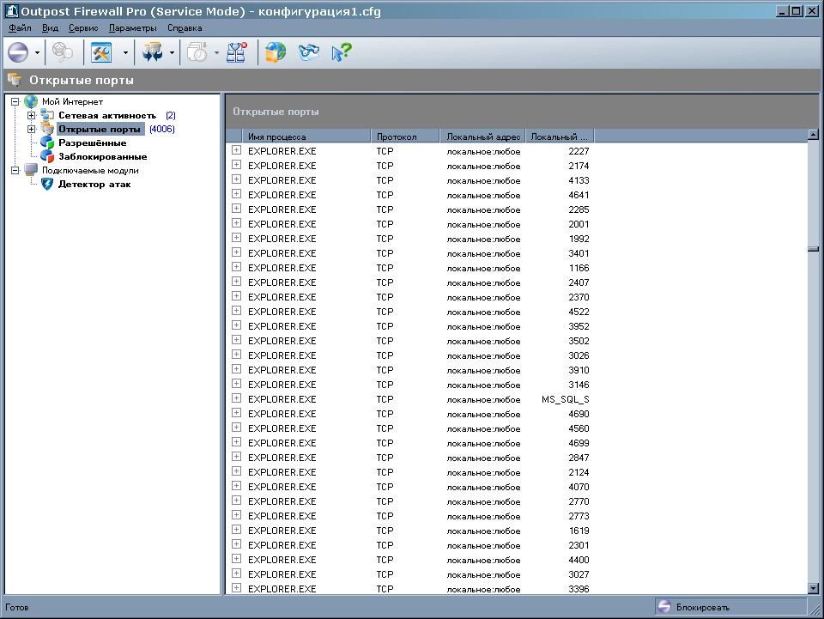Click the block-all policy toolbar icon
824x619 pixels.
18,52
